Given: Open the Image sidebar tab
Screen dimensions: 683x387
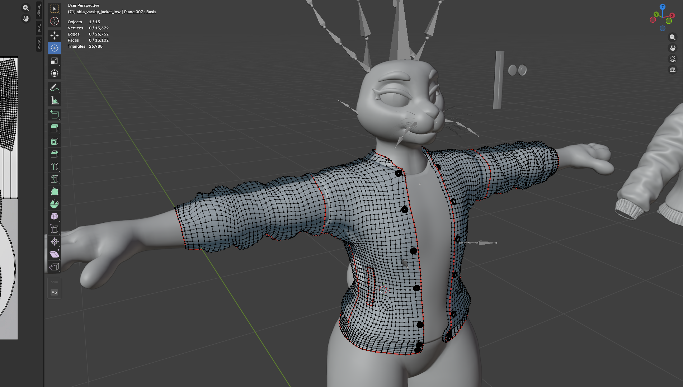Looking at the screenshot, I should pyautogui.click(x=39, y=10).
